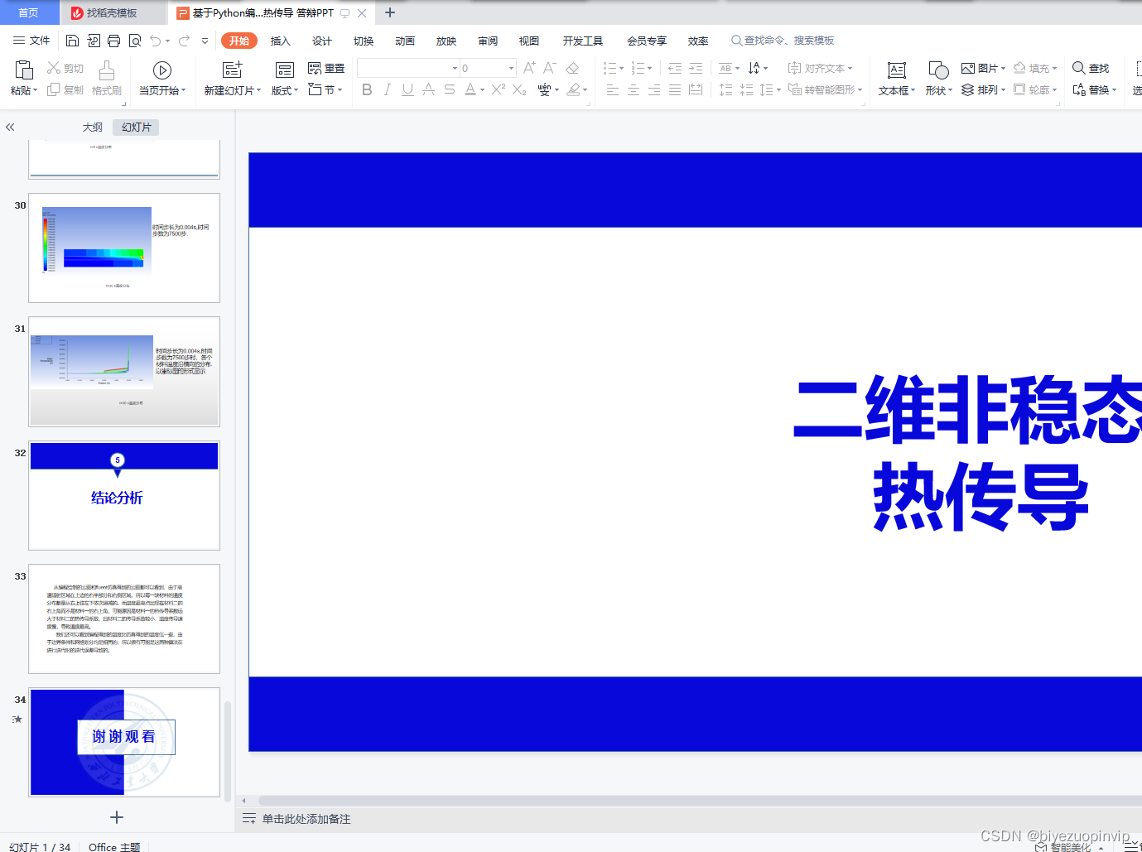The height and width of the screenshot is (852, 1142).
Task: Start slideshow from current slide
Action: coord(162,70)
